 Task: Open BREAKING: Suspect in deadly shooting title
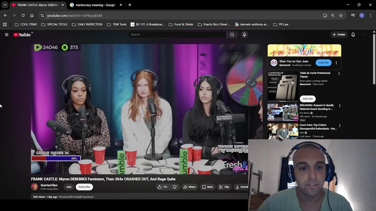[x=317, y=107]
